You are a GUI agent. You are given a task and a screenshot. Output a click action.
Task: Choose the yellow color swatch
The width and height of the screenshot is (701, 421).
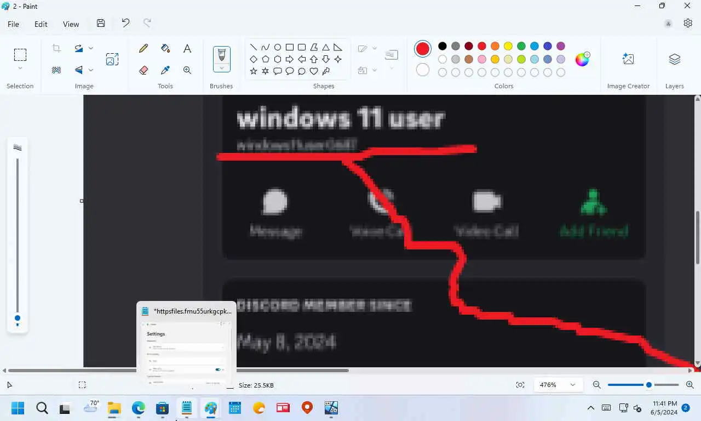pyautogui.click(x=508, y=46)
